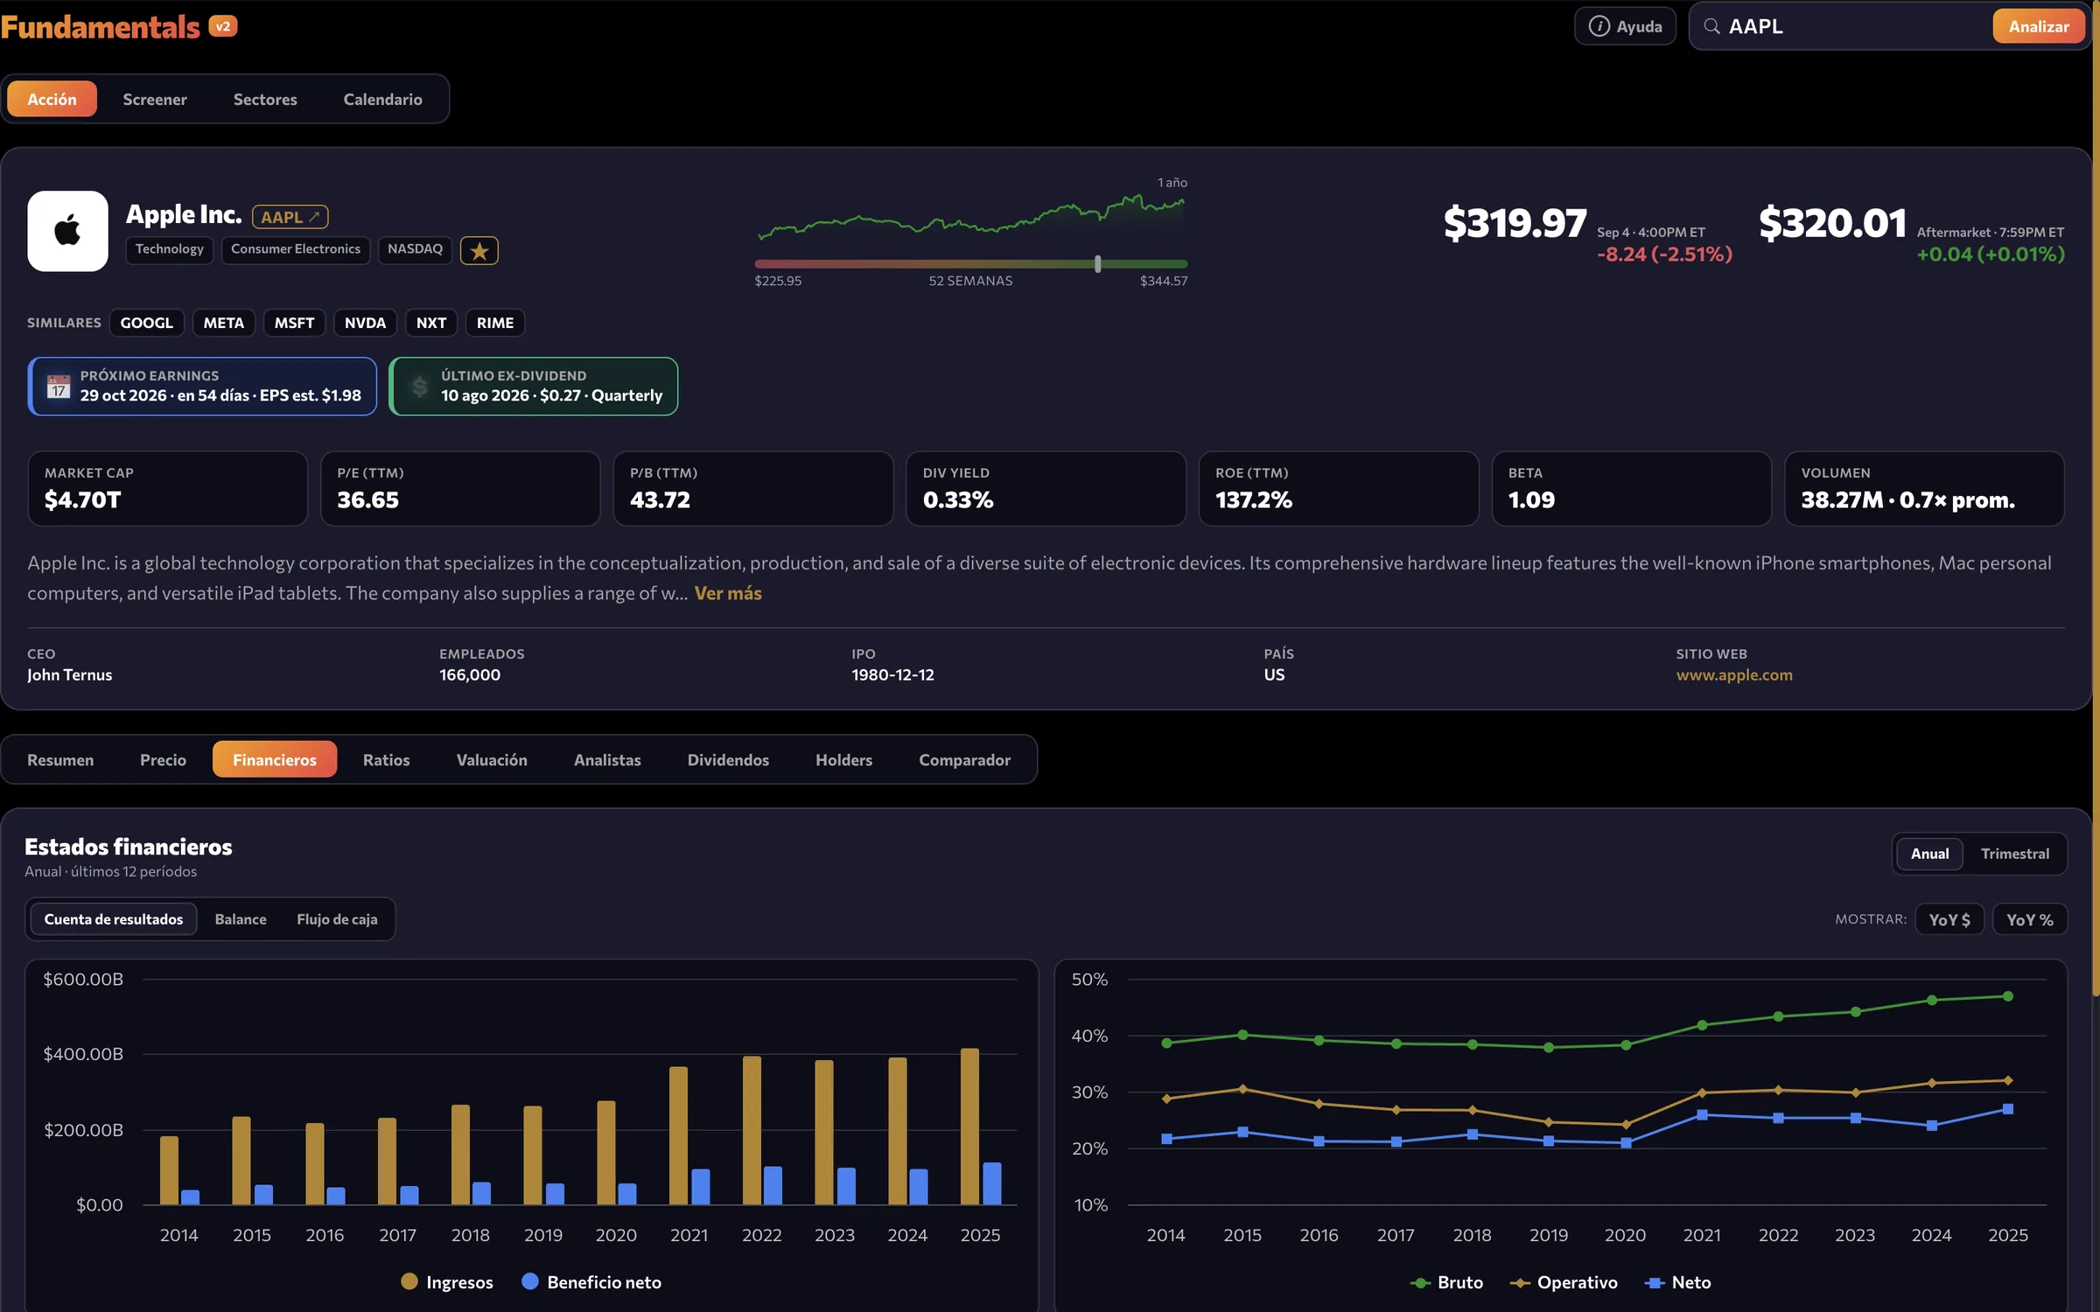Enable YoY $ display
The width and height of the screenshot is (2100, 1312).
pos(1949,919)
